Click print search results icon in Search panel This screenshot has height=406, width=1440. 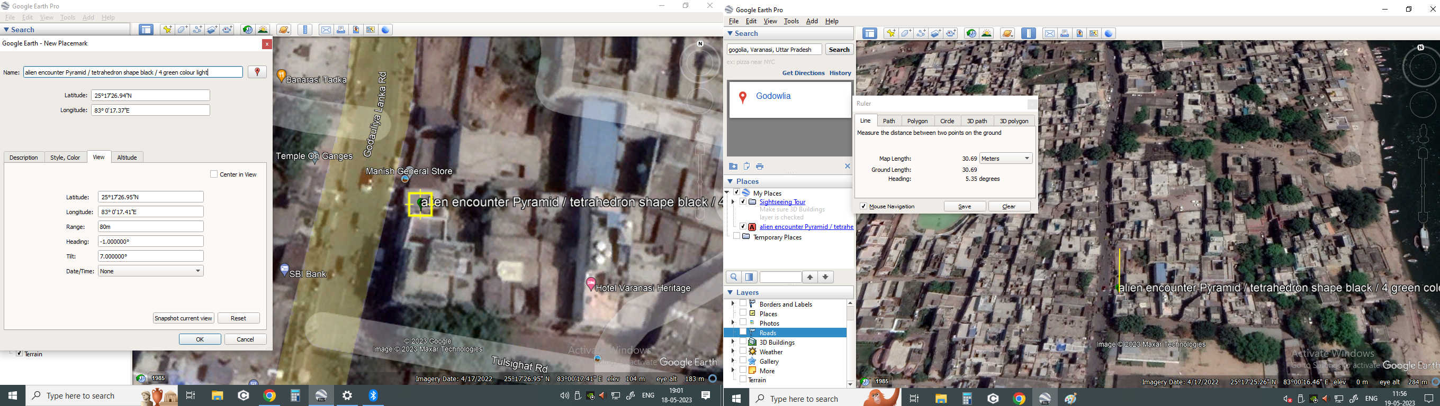(760, 167)
